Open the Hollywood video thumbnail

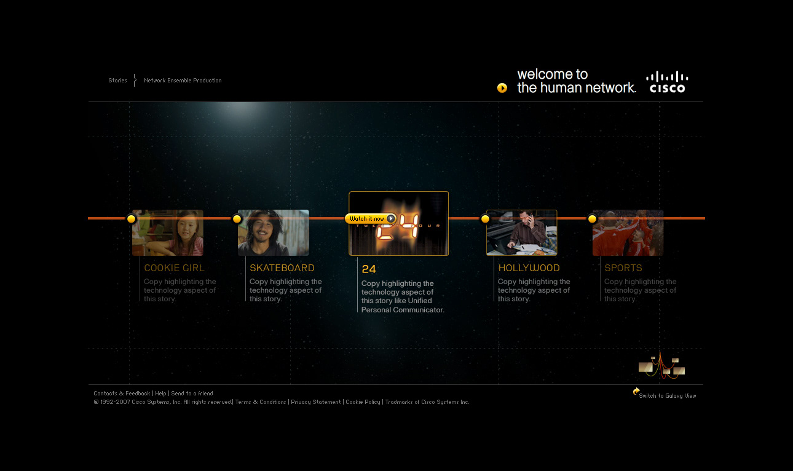(522, 232)
